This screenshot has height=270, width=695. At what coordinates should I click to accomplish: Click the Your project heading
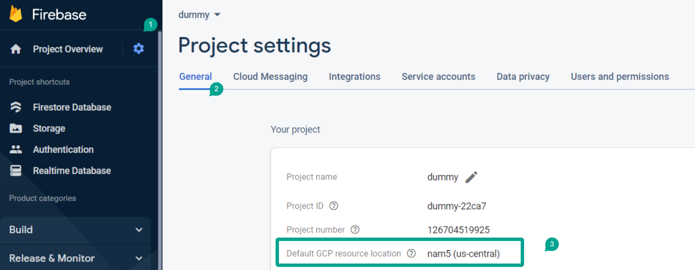click(x=295, y=129)
